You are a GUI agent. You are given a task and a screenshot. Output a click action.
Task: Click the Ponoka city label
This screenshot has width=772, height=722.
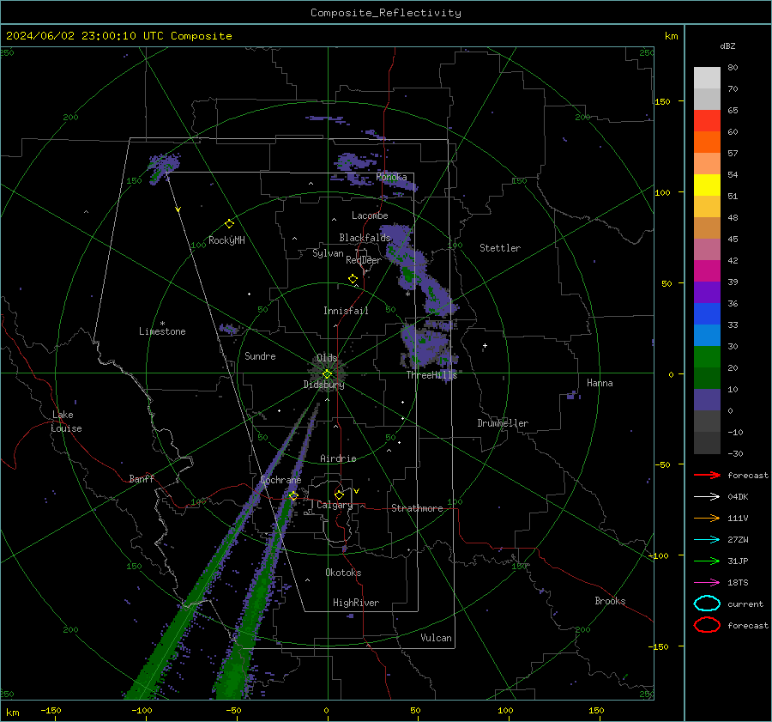pyautogui.click(x=391, y=177)
